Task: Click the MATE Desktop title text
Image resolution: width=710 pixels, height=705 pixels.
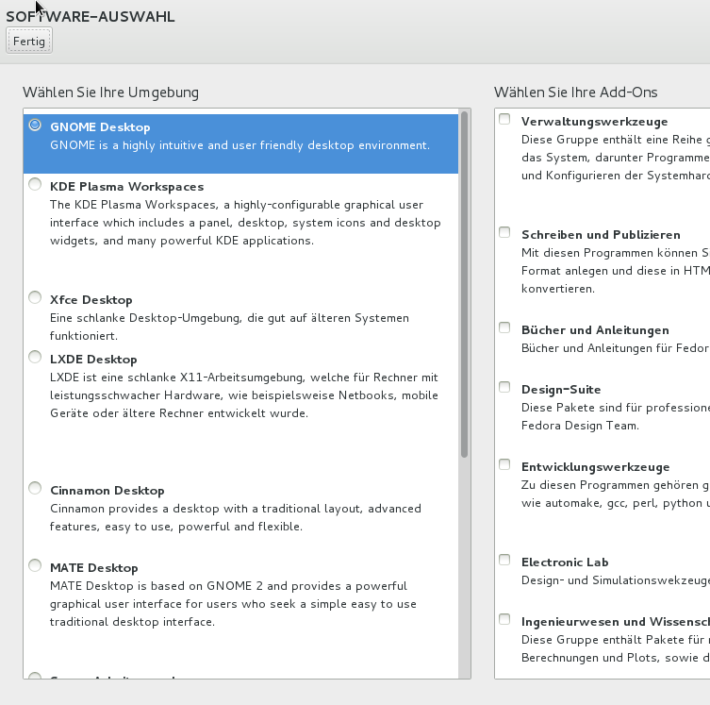Action: pos(93,568)
